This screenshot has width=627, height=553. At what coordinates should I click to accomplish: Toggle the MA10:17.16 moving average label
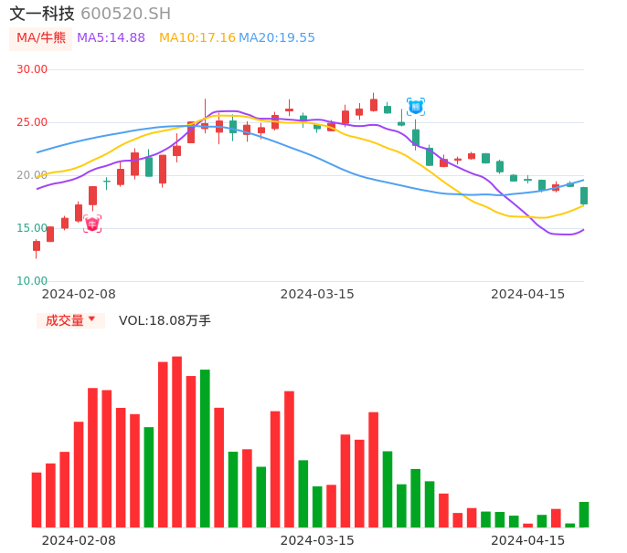197,38
